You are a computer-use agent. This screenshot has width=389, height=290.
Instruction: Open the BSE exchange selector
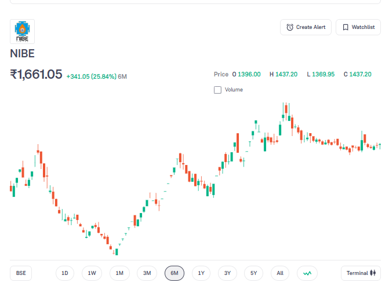pyautogui.click(x=21, y=273)
